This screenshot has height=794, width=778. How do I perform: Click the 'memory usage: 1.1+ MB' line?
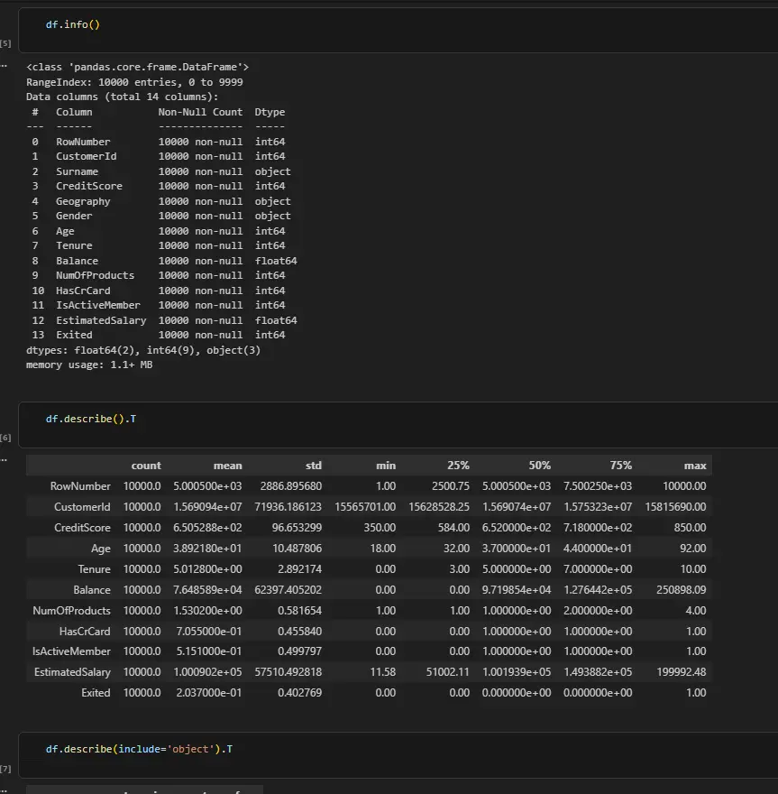pyautogui.click(x=89, y=365)
